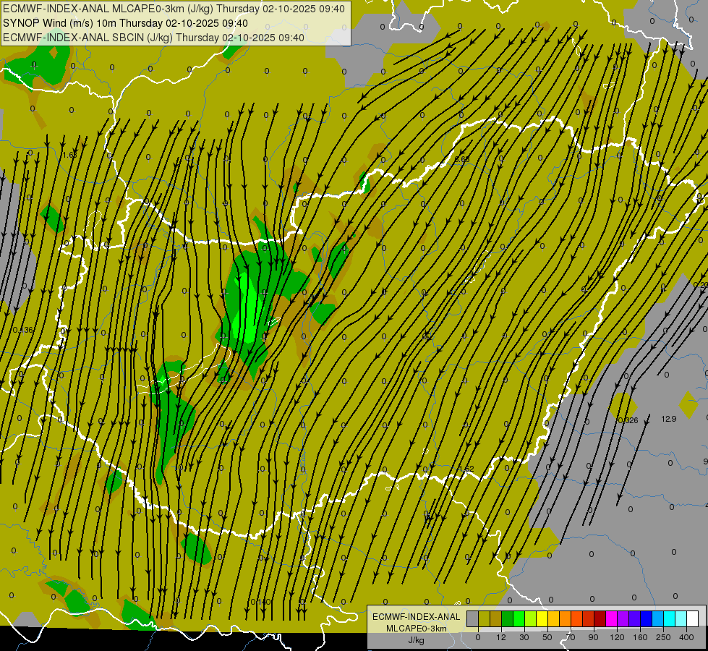Click the "1.63" value on the map

coord(69,155)
